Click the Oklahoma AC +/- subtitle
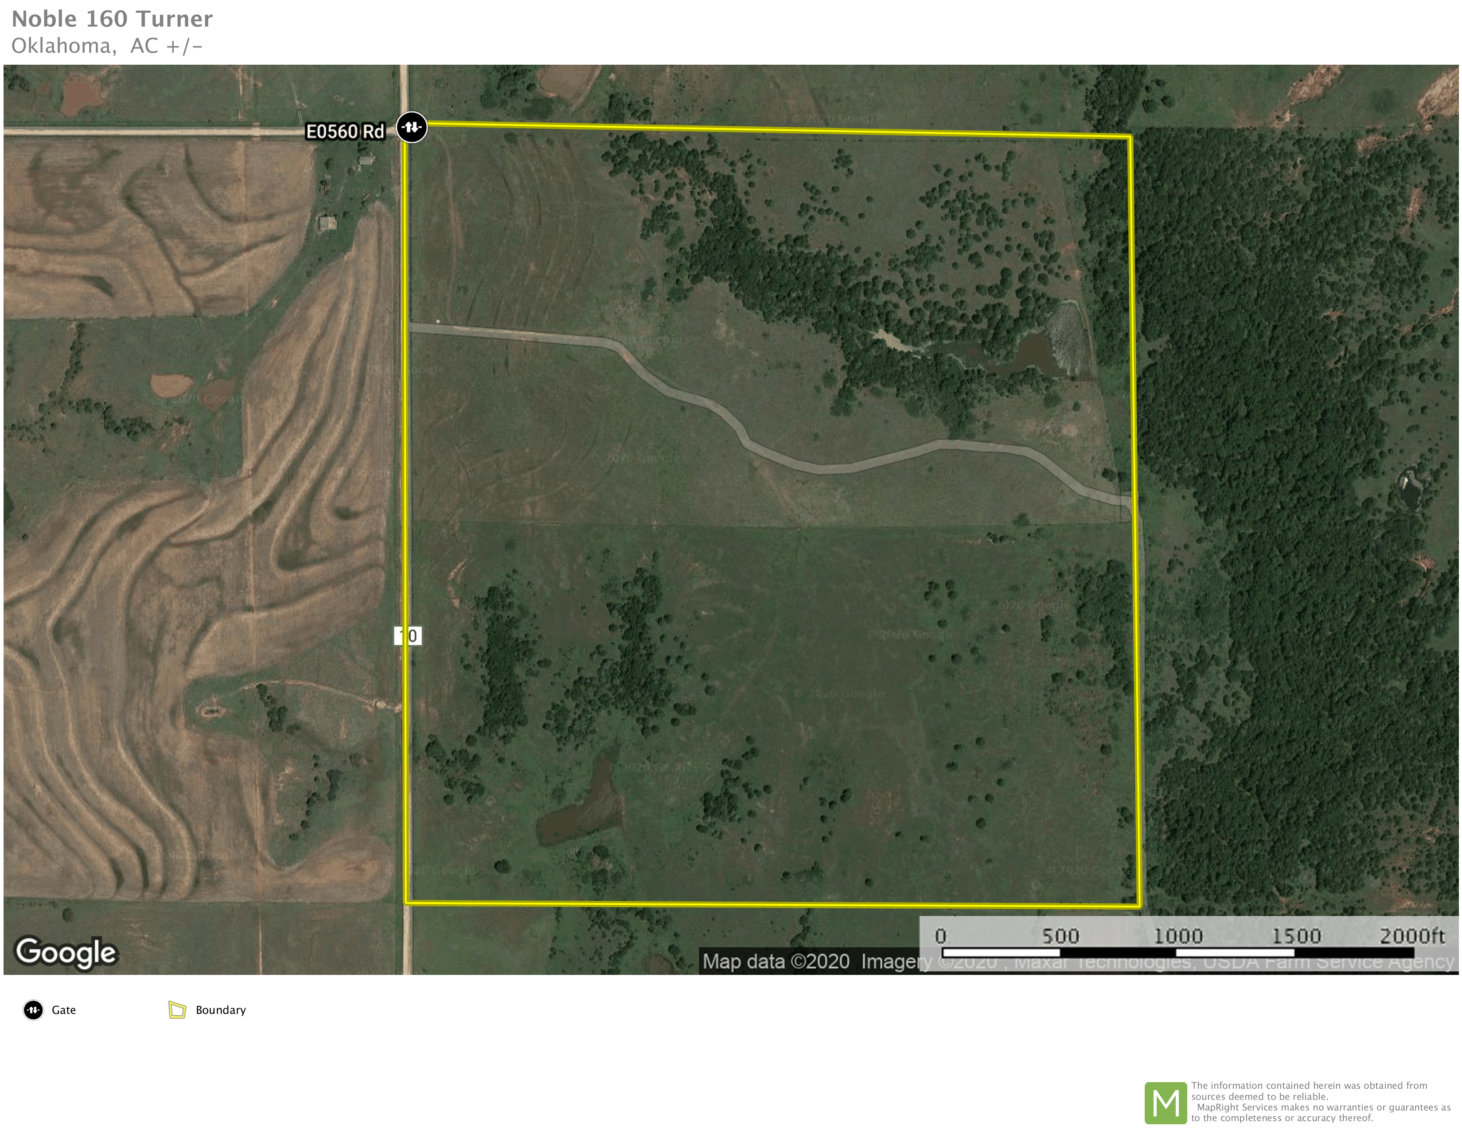Screen dimensions: 1462x1130 click(x=106, y=46)
